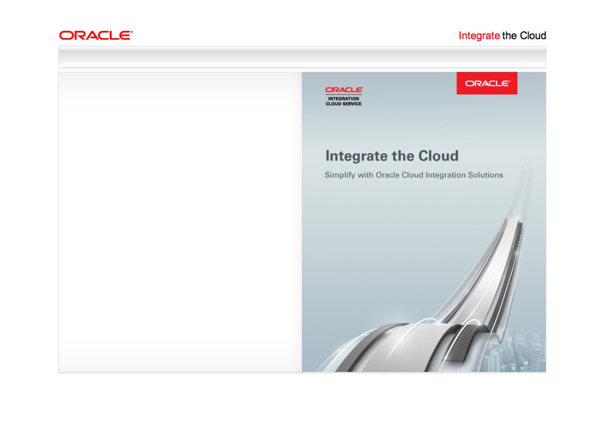Click 'Simplify with Oracle Cloud Integration Solutions' subtitle
The image size is (610, 423).
tap(414, 175)
